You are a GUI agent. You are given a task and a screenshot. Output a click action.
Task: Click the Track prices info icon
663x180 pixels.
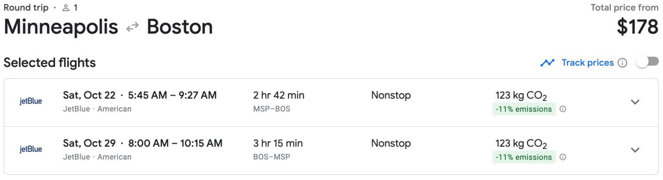[x=622, y=63]
